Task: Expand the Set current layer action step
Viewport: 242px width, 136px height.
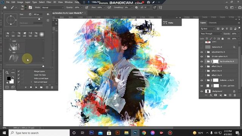Action: (x=31, y=82)
